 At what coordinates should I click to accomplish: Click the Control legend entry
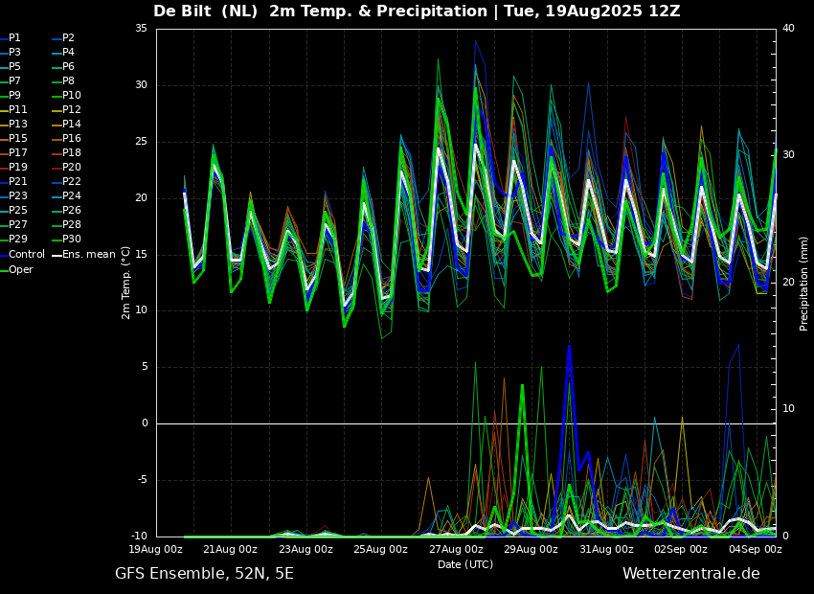coord(22,255)
